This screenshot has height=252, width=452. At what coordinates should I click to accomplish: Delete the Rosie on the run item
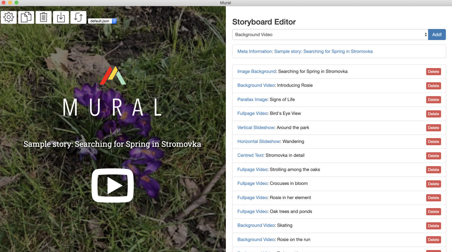click(x=433, y=240)
